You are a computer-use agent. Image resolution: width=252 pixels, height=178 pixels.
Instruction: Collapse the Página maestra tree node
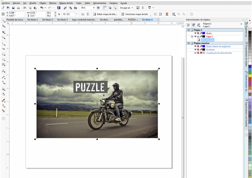(189, 43)
